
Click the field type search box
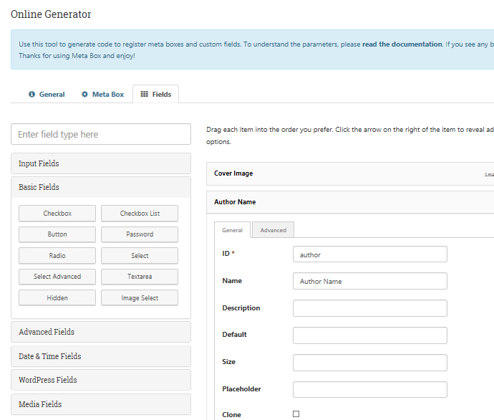point(101,134)
